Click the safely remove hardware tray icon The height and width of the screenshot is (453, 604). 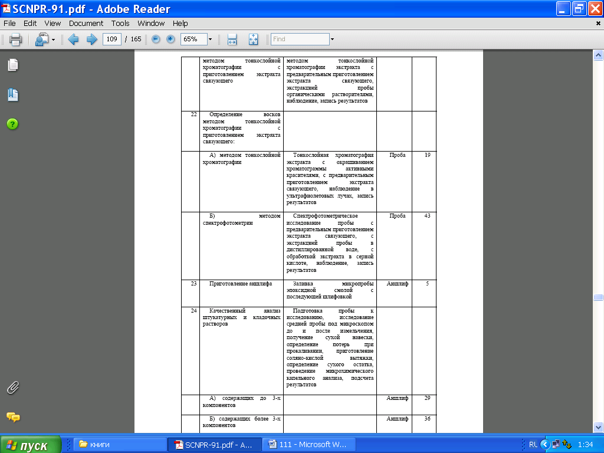(567, 445)
